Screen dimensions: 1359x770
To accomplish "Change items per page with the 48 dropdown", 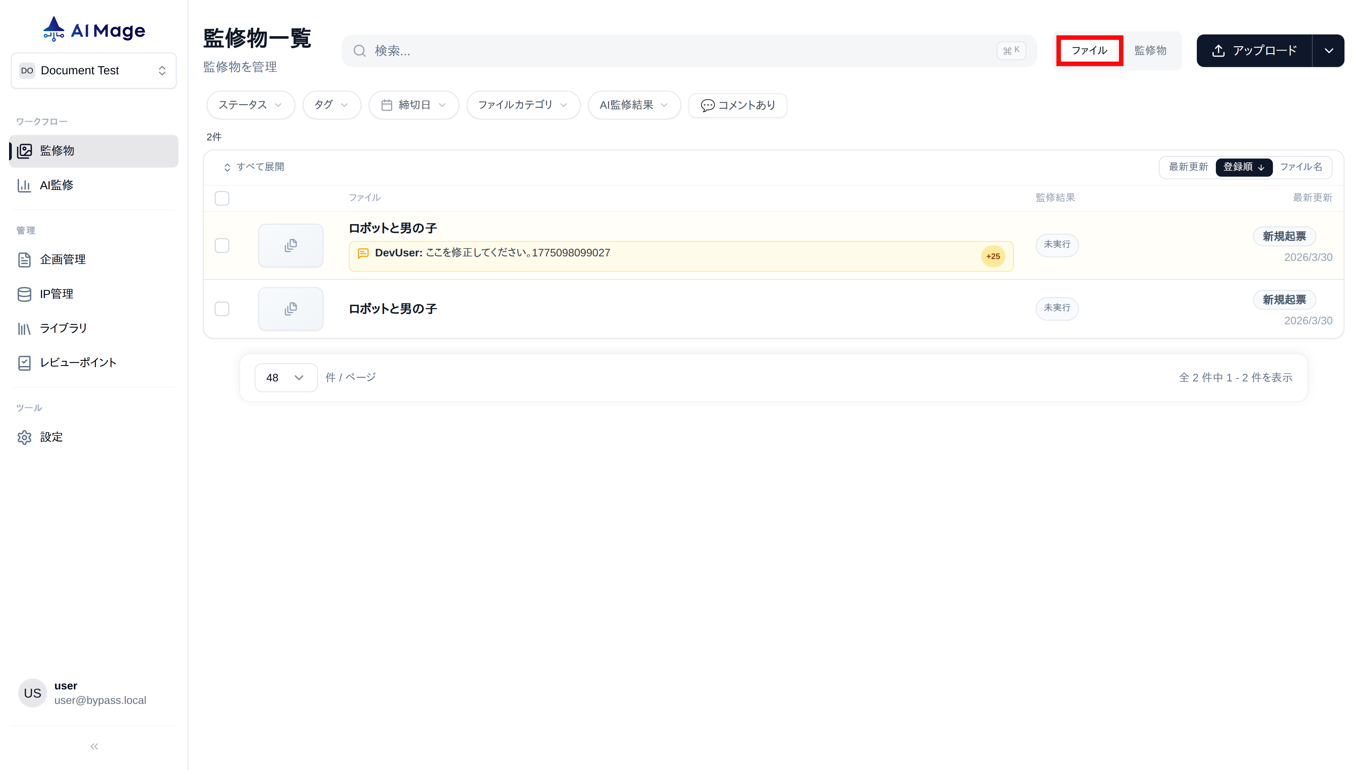I will tap(286, 377).
